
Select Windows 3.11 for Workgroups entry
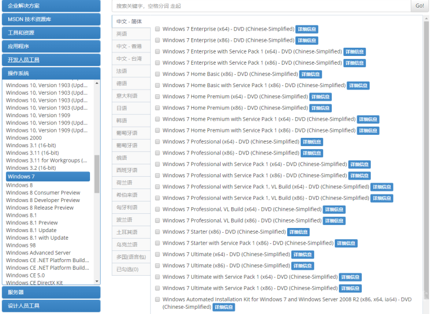[46, 160]
